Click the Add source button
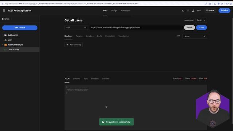The image size is (233, 131). point(20,28)
